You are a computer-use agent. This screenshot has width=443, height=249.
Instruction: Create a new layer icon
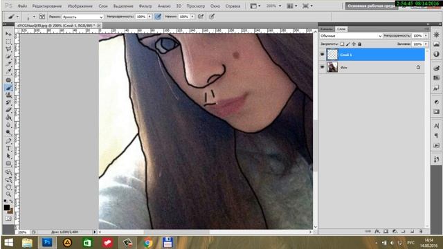pyautogui.click(x=413, y=231)
